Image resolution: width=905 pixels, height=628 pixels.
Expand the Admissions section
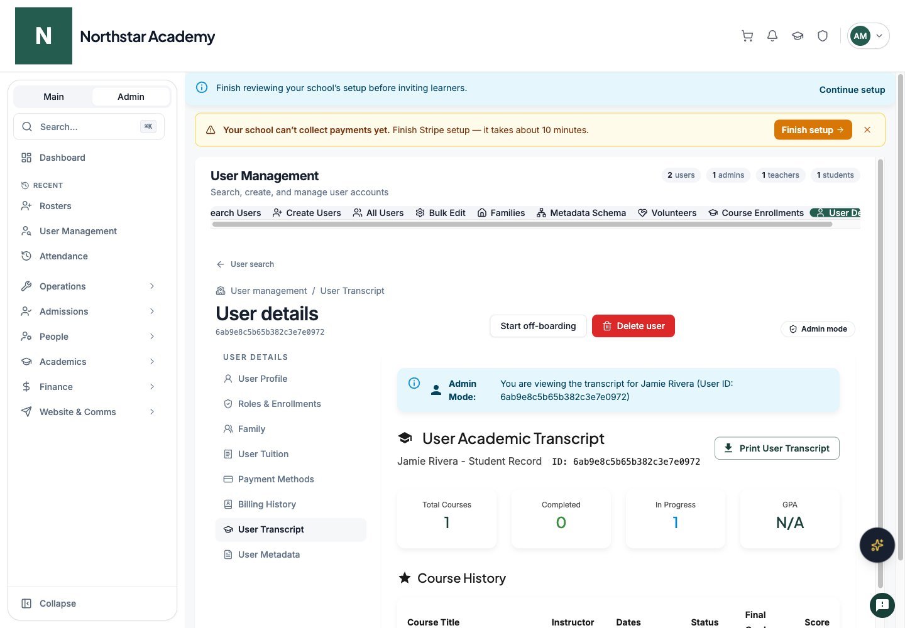tap(89, 311)
